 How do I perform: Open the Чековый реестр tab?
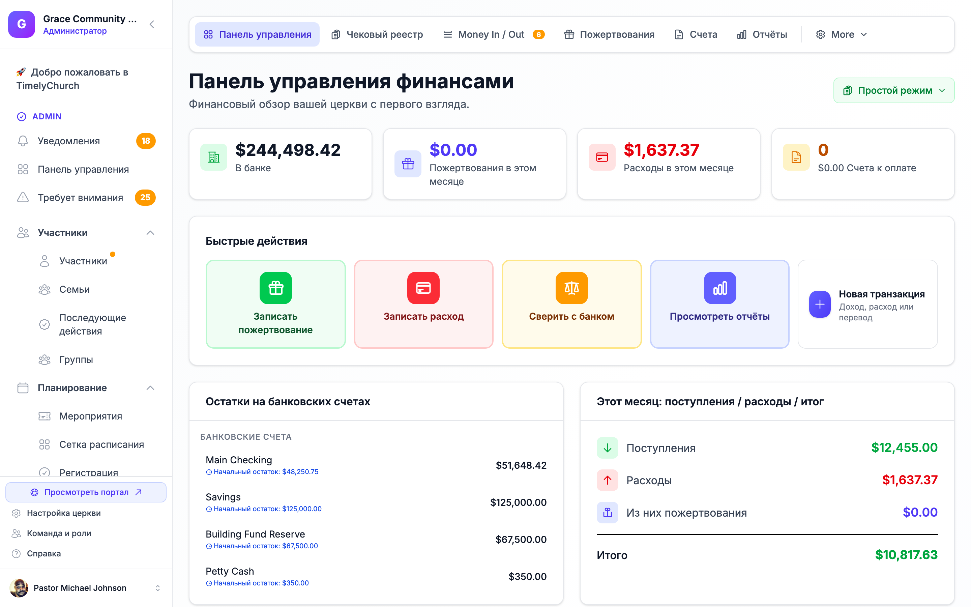(377, 34)
